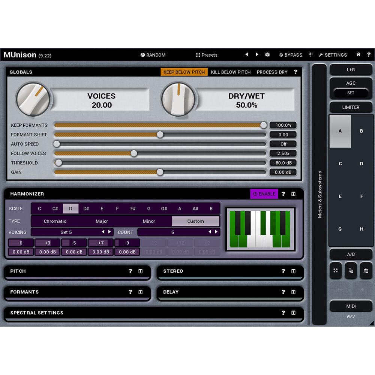The height and width of the screenshot is (375, 375).
Task: Toggle BYPASS in the top toolbar
Action: pos(291,55)
